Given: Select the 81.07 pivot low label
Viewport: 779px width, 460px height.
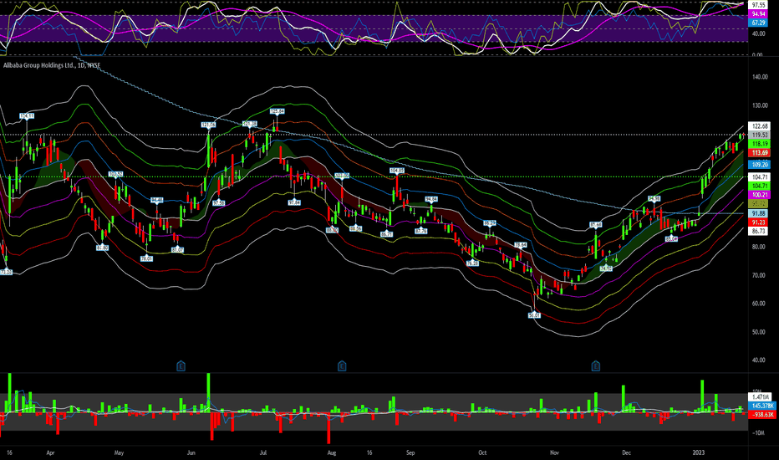Looking at the screenshot, I should tap(177, 249).
